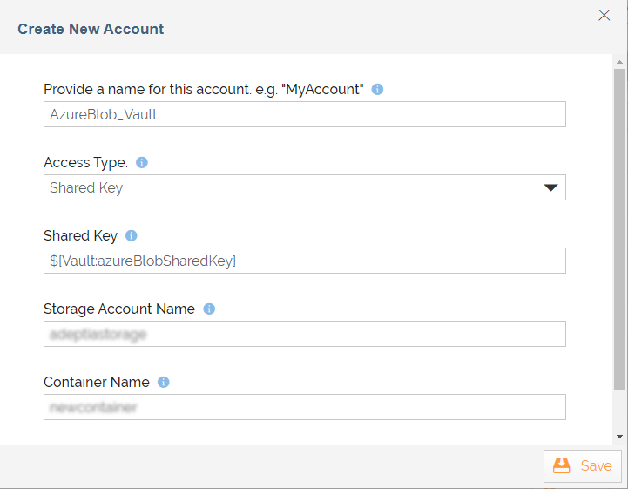This screenshot has height=489, width=628.
Task: Open the combo box showing Shared Key
Action: 296,187
